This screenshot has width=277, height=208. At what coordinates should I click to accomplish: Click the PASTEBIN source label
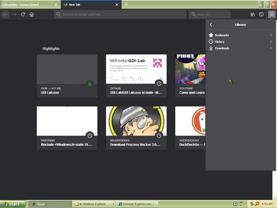pyautogui.click(x=48, y=140)
